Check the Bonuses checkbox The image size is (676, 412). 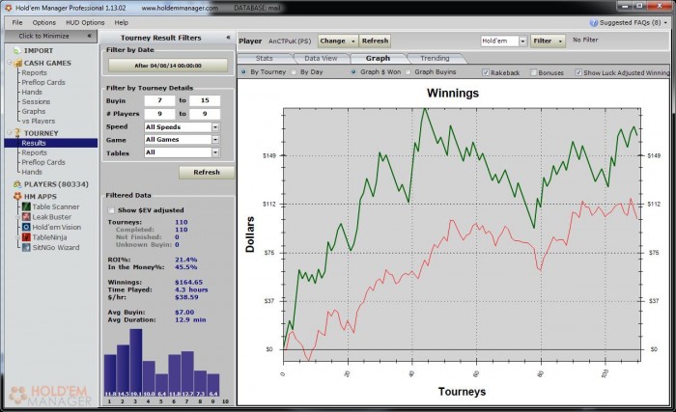(x=533, y=72)
